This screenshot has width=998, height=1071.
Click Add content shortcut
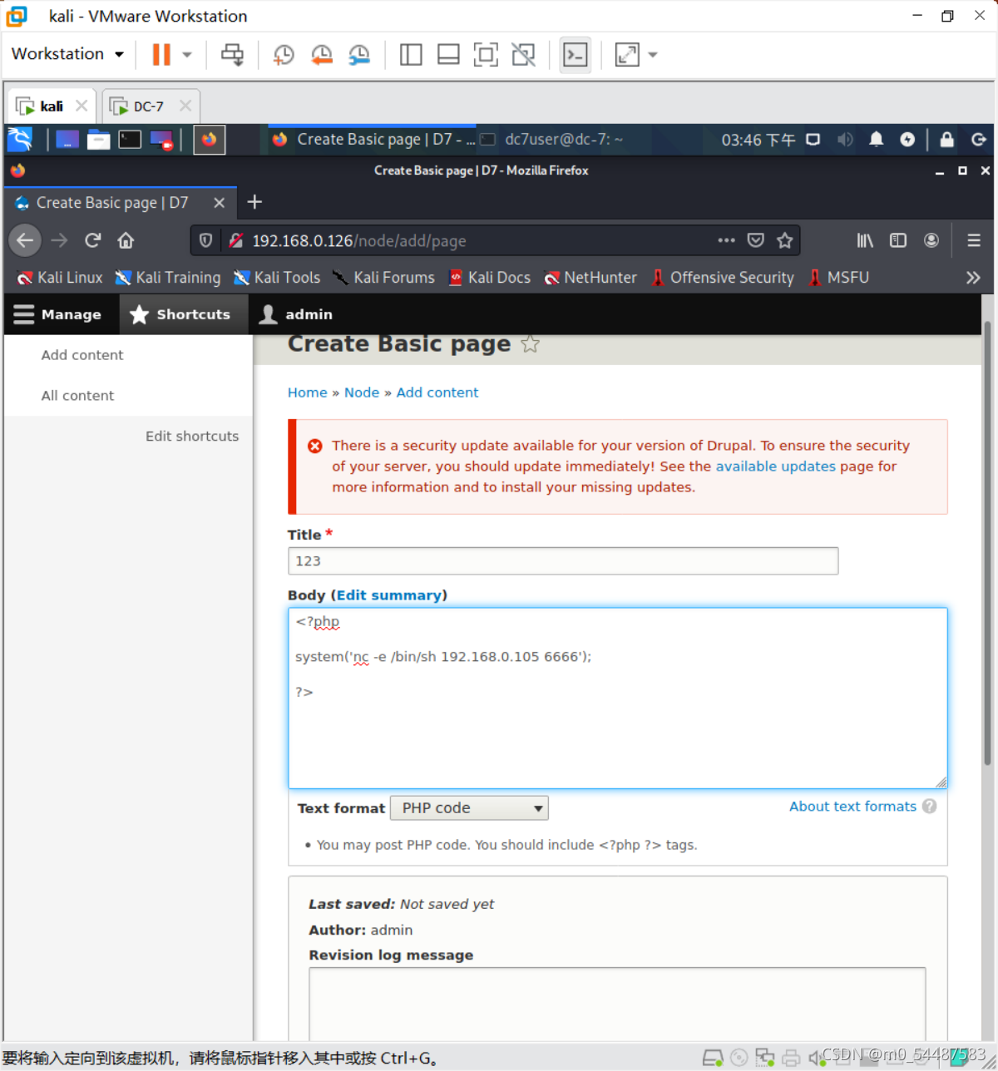(82, 355)
